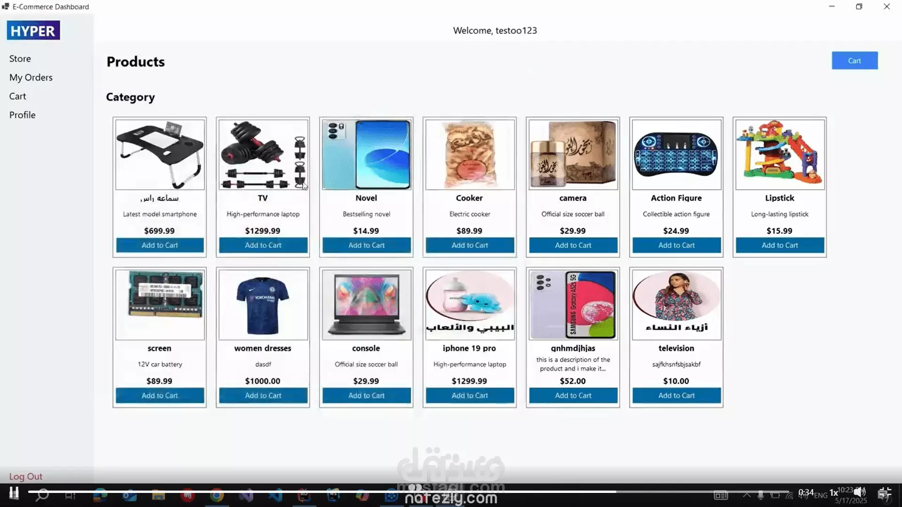Screen dimensions: 902x507
Task: Pause the video playback
Action: (x=14, y=493)
